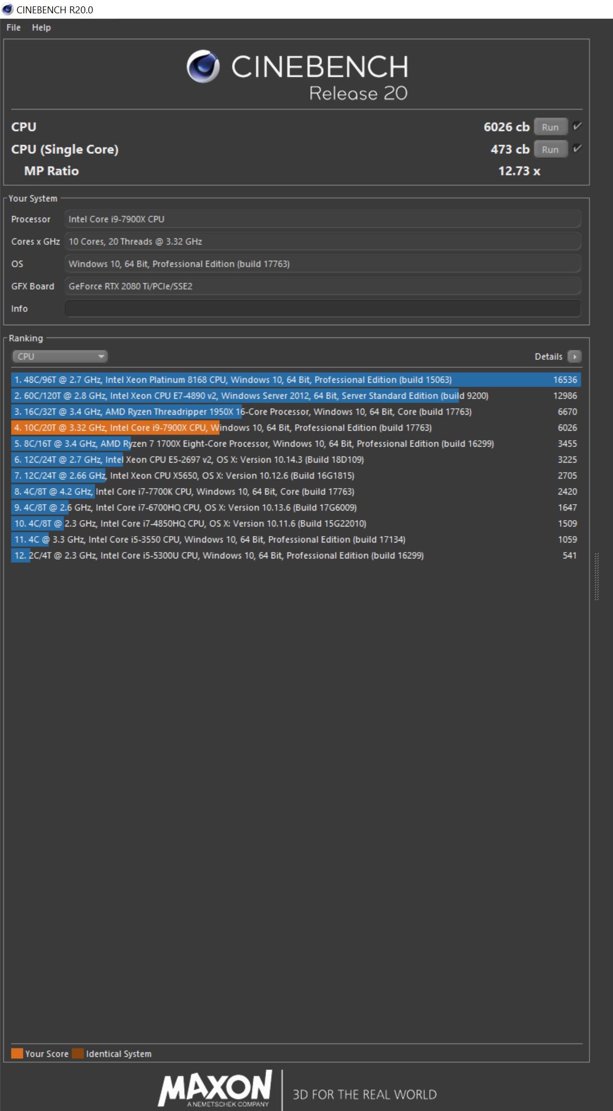Toggle the CPU test checkmark
Viewport: 613px width, 1111px height.
click(577, 127)
